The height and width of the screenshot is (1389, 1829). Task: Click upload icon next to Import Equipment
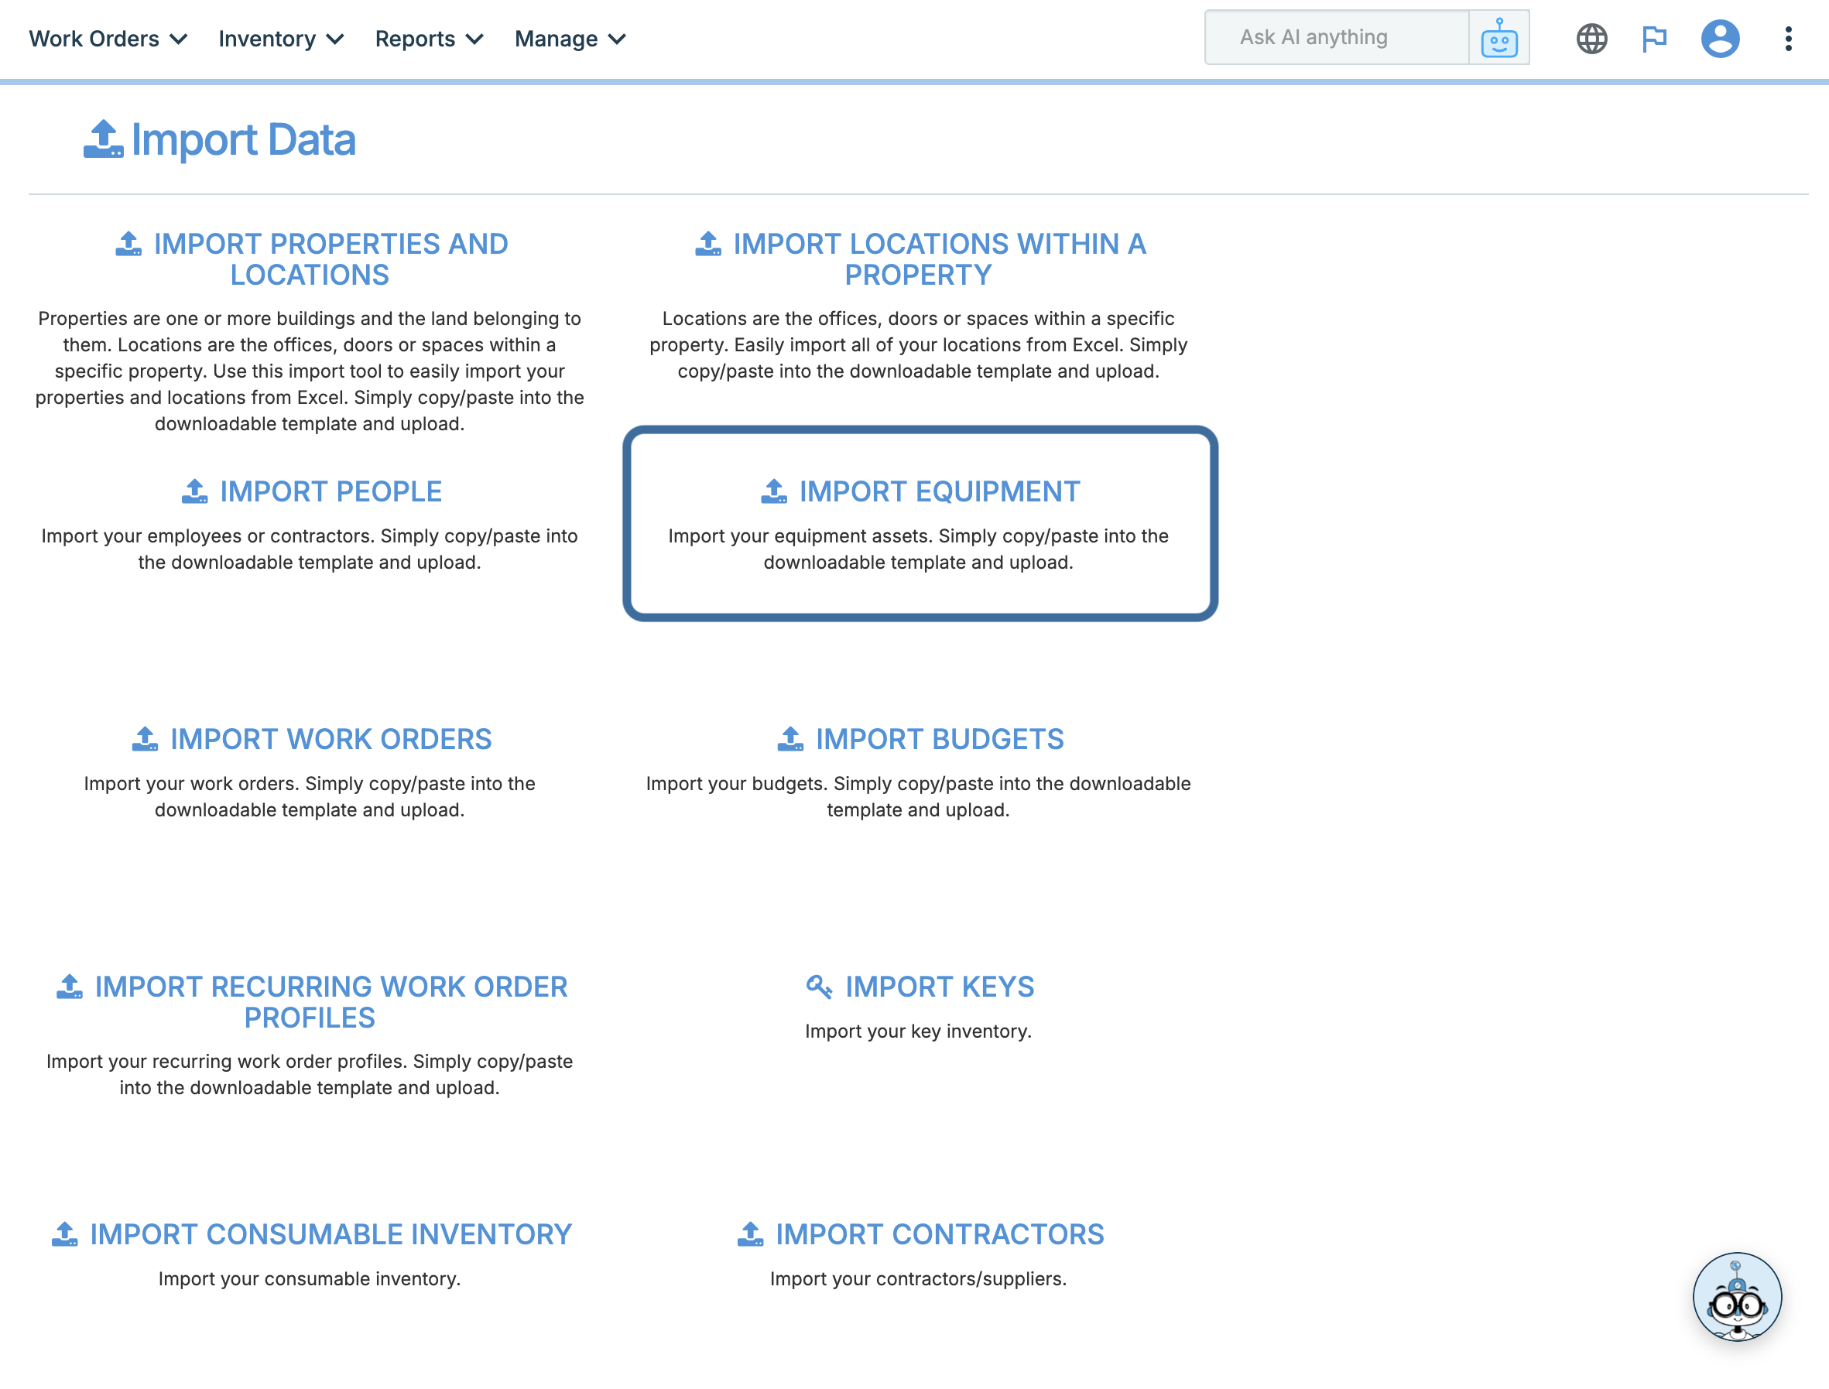(x=774, y=491)
